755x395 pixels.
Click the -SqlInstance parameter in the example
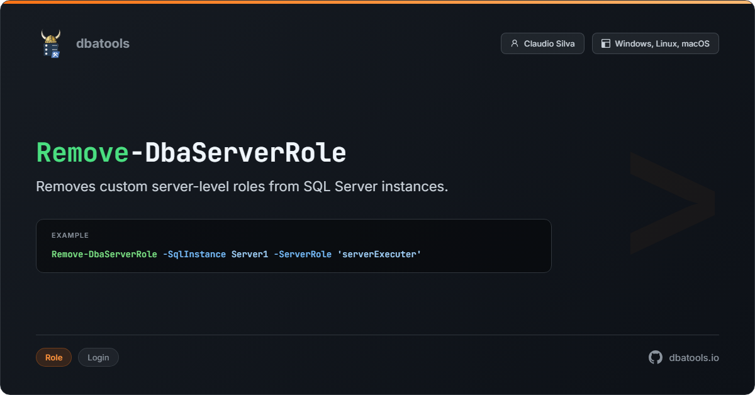194,254
